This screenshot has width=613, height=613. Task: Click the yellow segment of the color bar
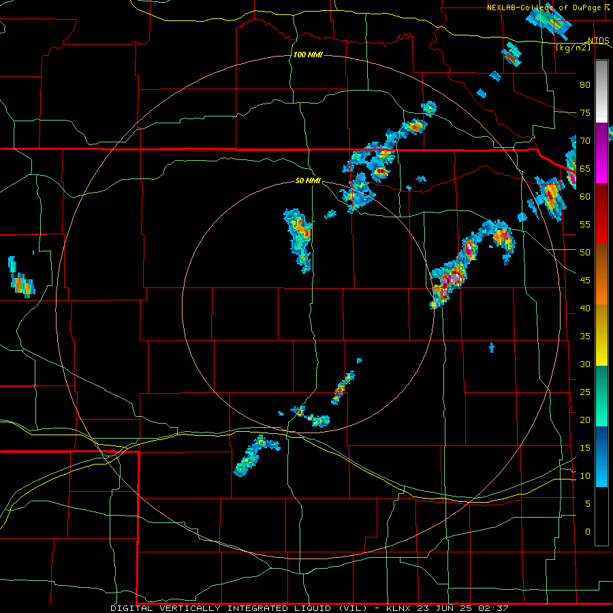(601, 335)
